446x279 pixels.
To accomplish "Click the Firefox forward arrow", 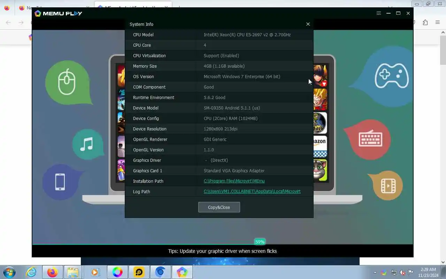I will point(21,22).
